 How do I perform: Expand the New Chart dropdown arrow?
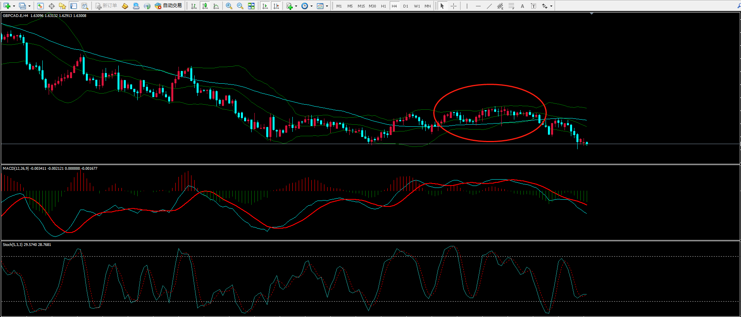(x=14, y=6)
